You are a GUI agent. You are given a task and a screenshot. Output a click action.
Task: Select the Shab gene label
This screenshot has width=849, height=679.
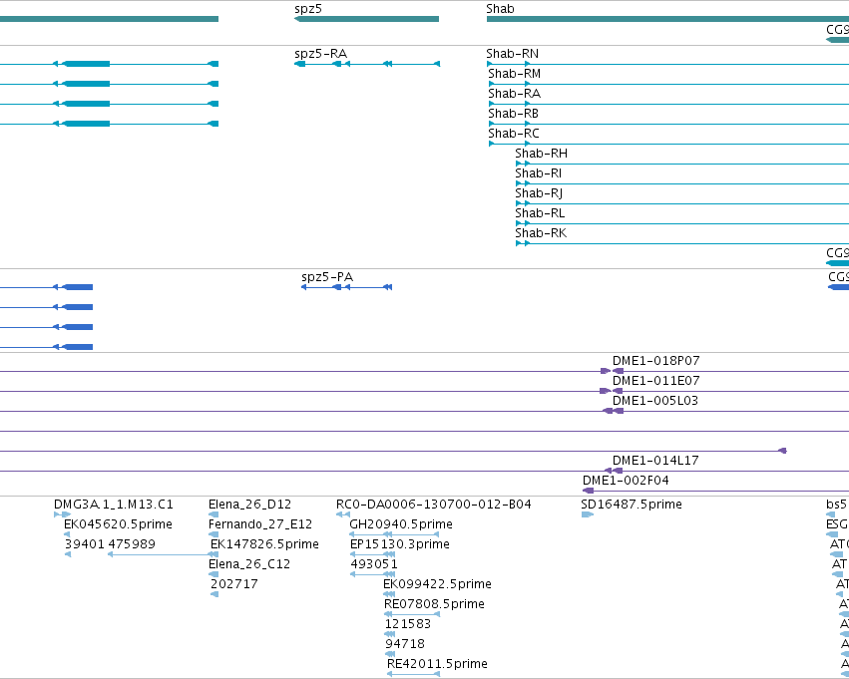tap(500, 9)
